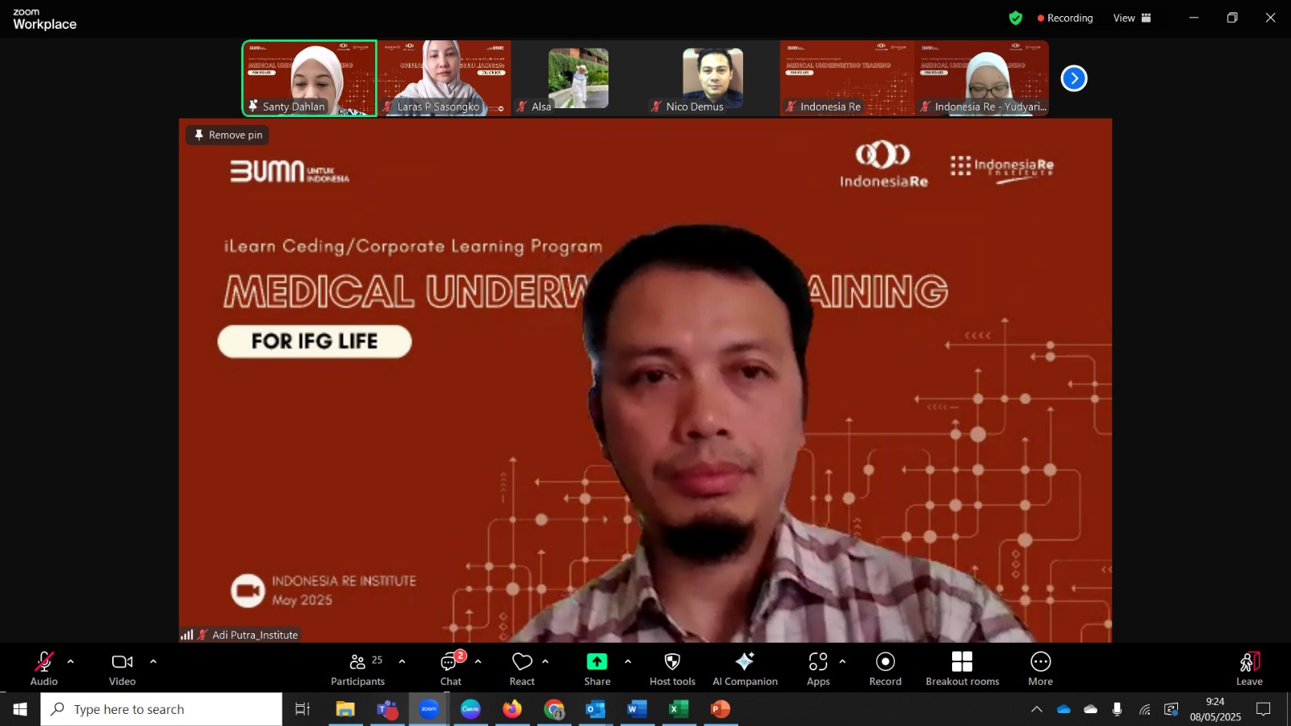Expand video options arrow next to Video
Image resolution: width=1291 pixels, height=726 pixels.
[x=153, y=661]
